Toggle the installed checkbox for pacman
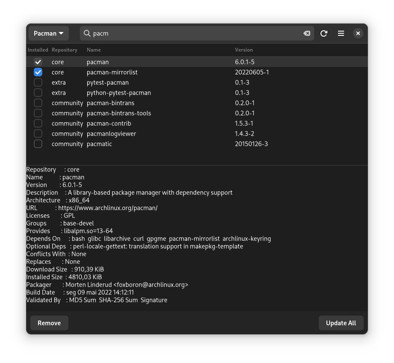Image resolution: width=394 pixels, height=363 pixels. pos(38,62)
